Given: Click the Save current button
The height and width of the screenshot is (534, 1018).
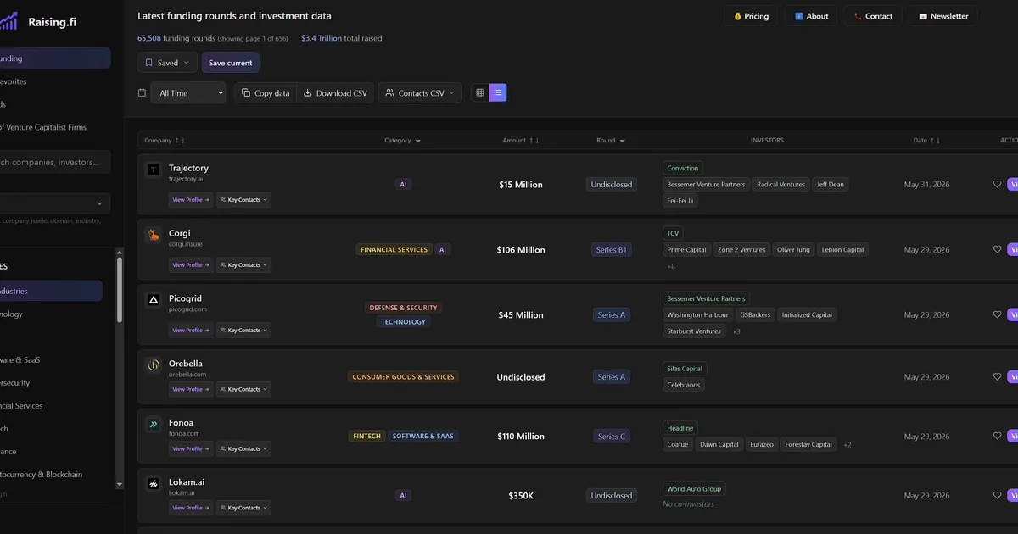Looking at the screenshot, I should pos(230,63).
